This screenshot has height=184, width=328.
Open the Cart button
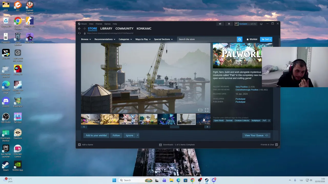[266, 39]
